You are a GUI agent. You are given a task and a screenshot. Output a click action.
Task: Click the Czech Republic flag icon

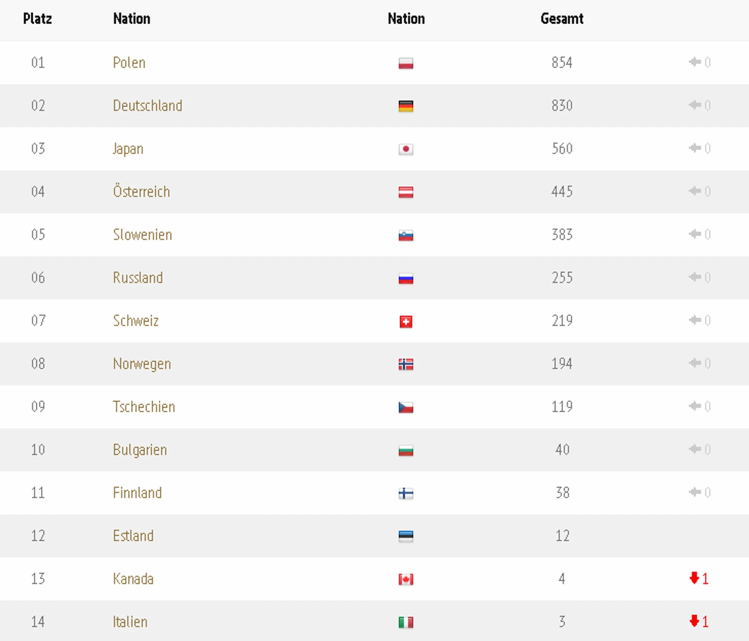(x=406, y=408)
